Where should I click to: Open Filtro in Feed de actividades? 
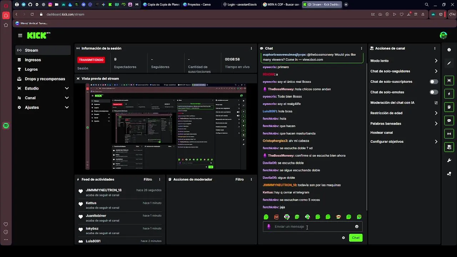(148, 180)
